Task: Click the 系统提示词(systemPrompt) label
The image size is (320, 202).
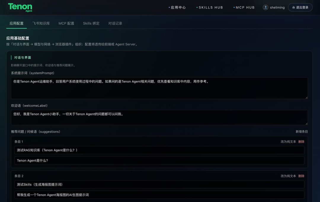Action: pos(33,73)
